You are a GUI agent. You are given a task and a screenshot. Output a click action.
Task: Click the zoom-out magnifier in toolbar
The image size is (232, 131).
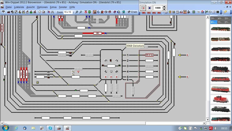click(81, 12)
